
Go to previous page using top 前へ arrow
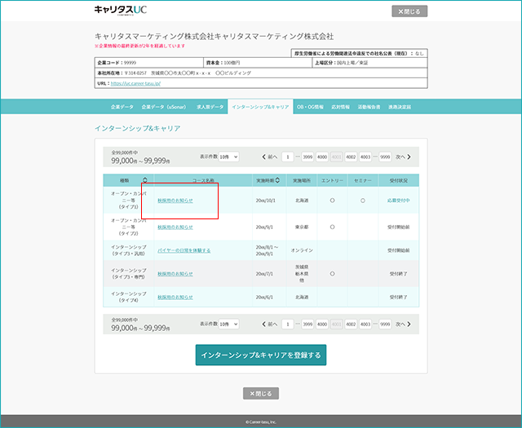coord(269,157)
